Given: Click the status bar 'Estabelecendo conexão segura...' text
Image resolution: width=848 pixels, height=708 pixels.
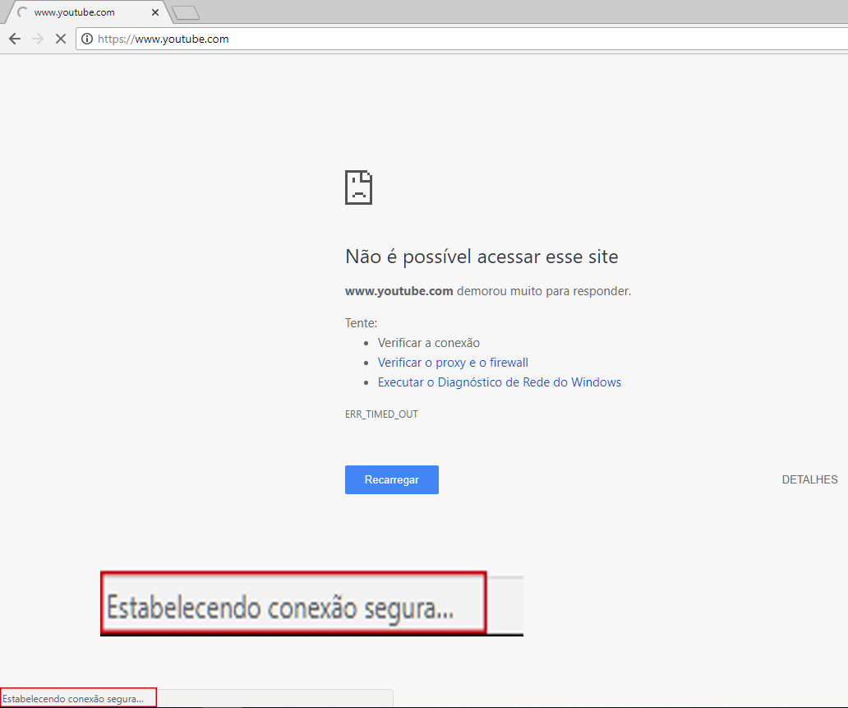Looking at the screenshot, I should (x=73, y=699).
